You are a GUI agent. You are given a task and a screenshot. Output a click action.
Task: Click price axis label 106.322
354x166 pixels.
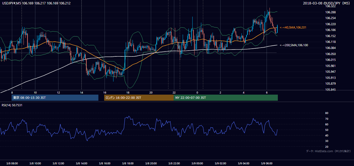(331, 6)
